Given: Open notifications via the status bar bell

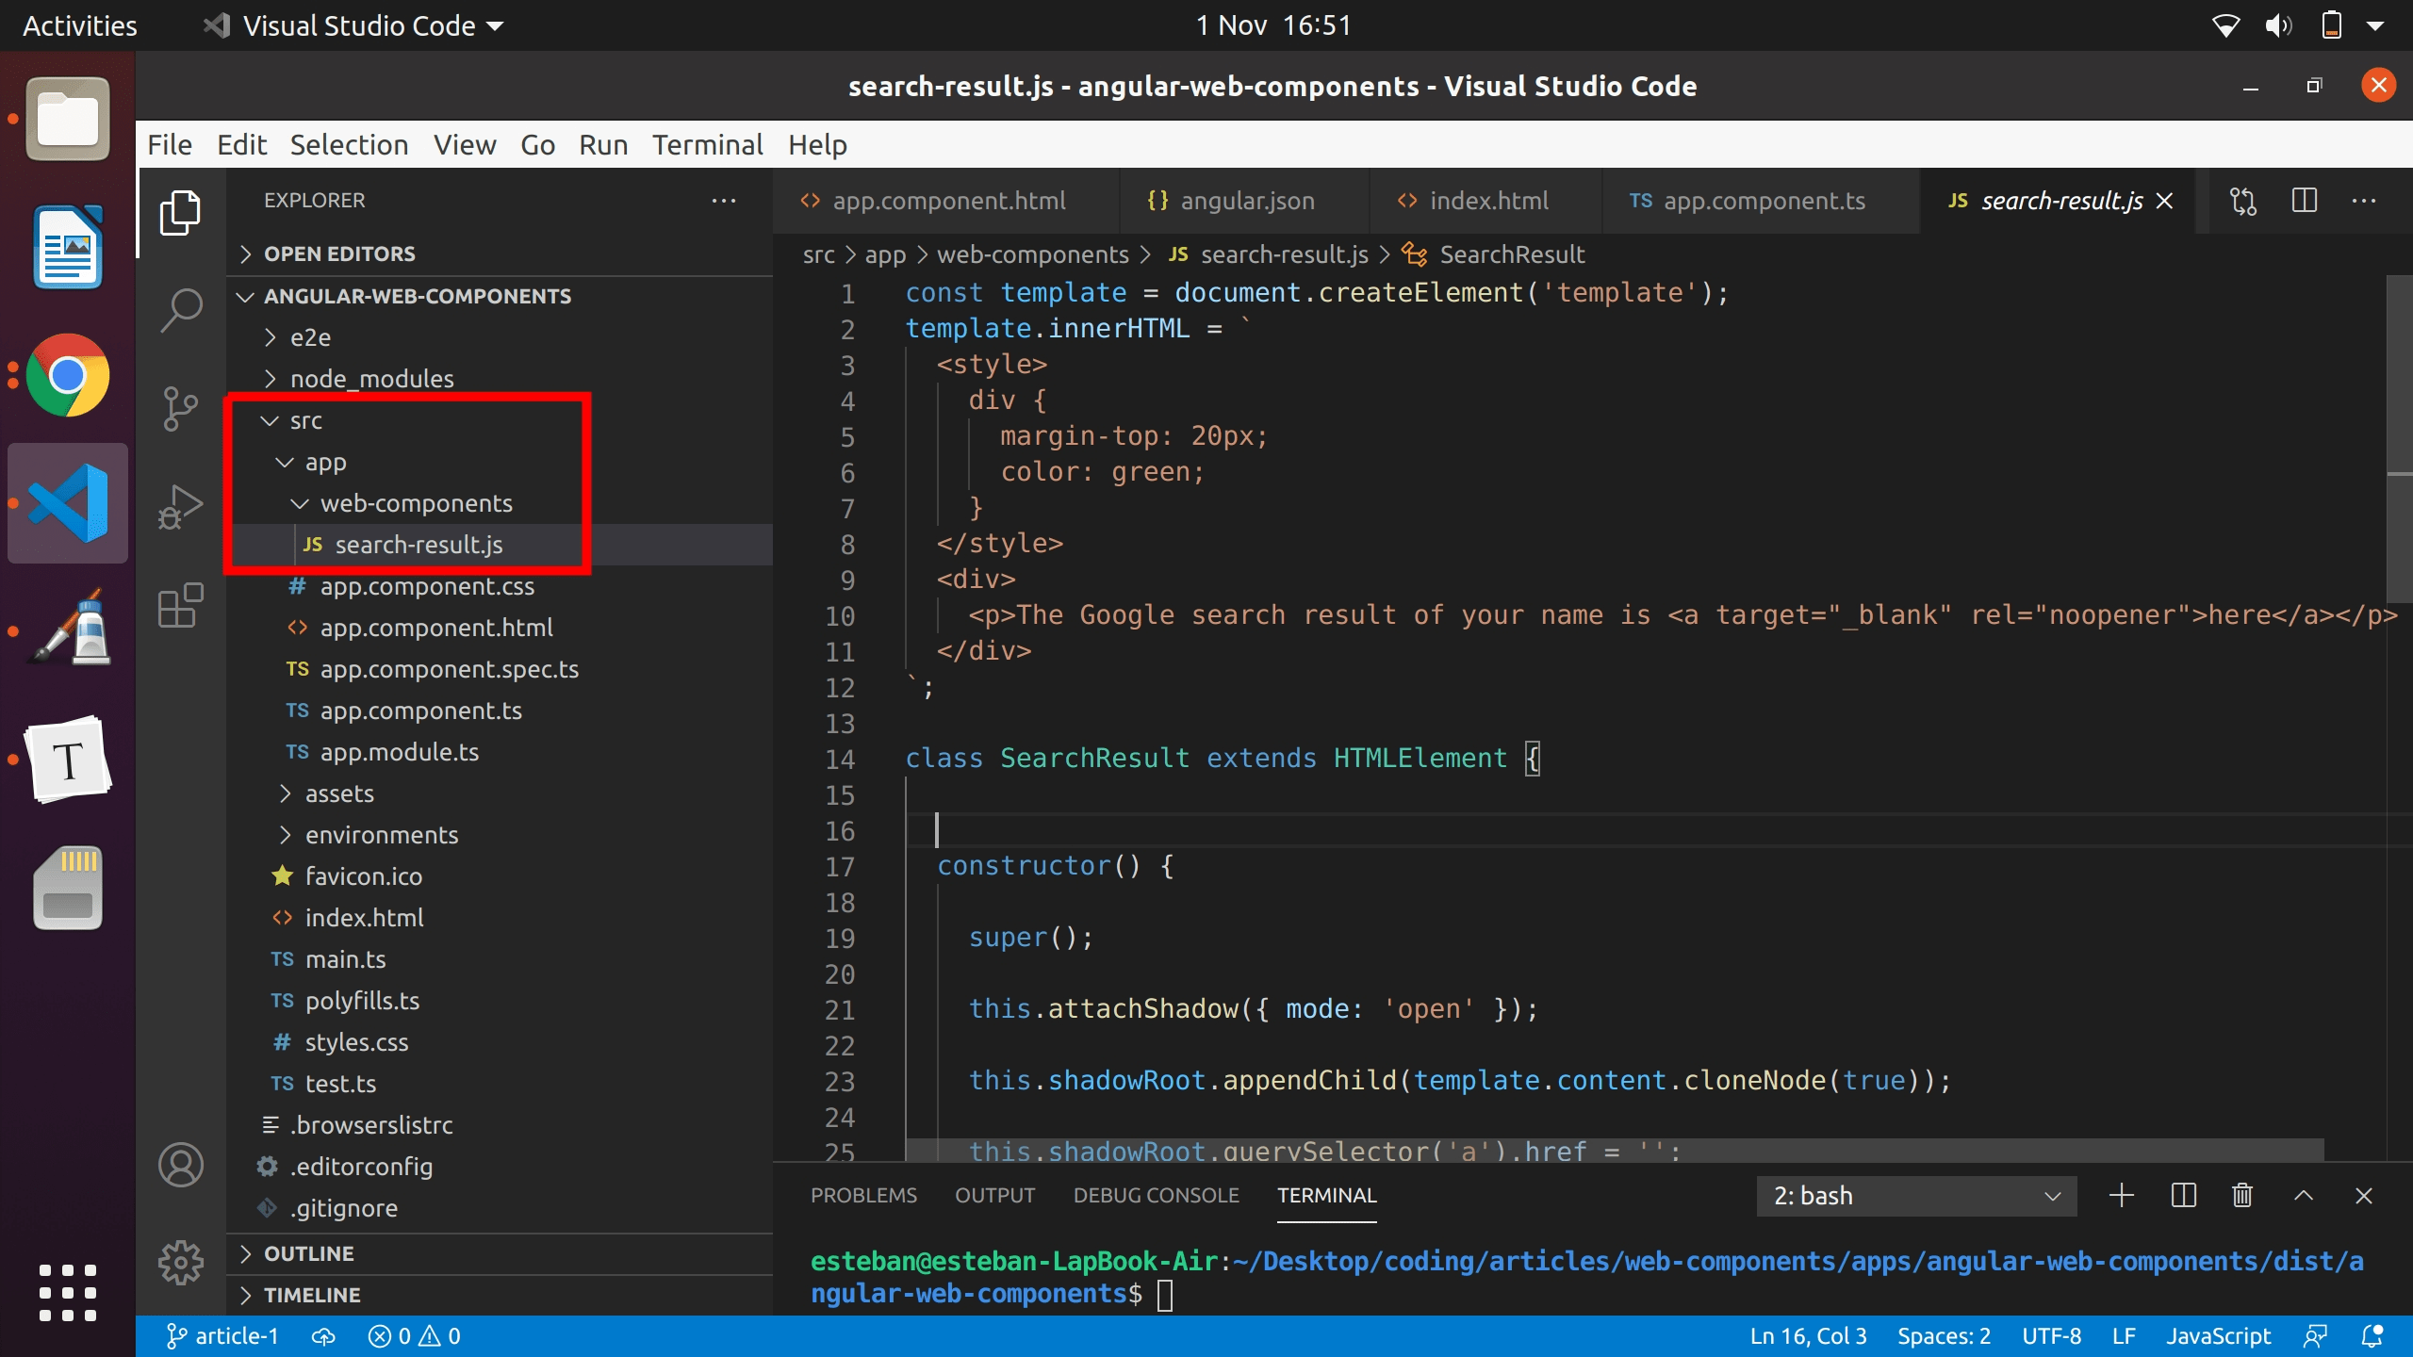Looking at the screenshot, I should pyautogui.click(x=2372, y=1334).
